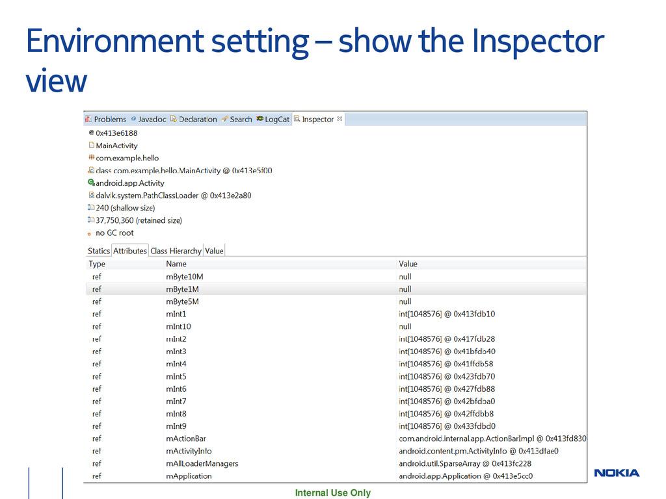Select the Value tab
Image resolution: width=666 pixels, height=499 pixels.
coord(214,251)
